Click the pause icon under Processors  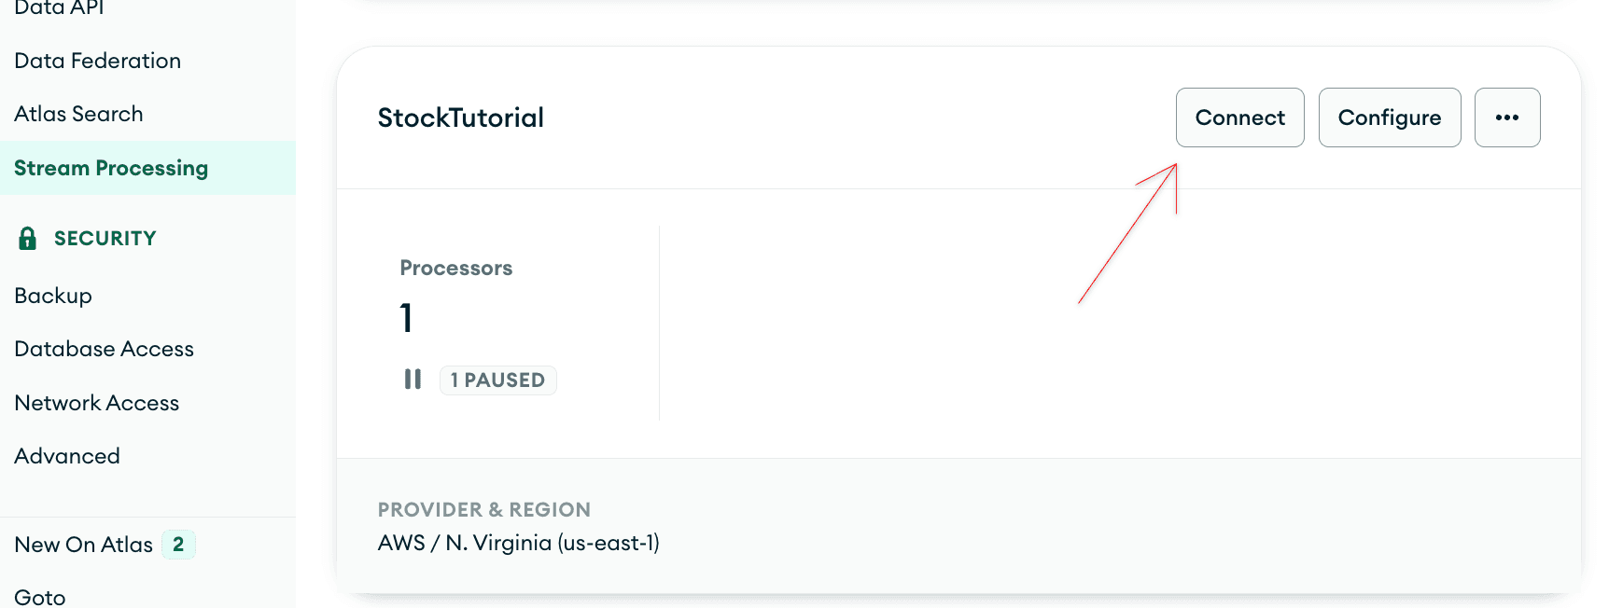[x=413, y=380]
